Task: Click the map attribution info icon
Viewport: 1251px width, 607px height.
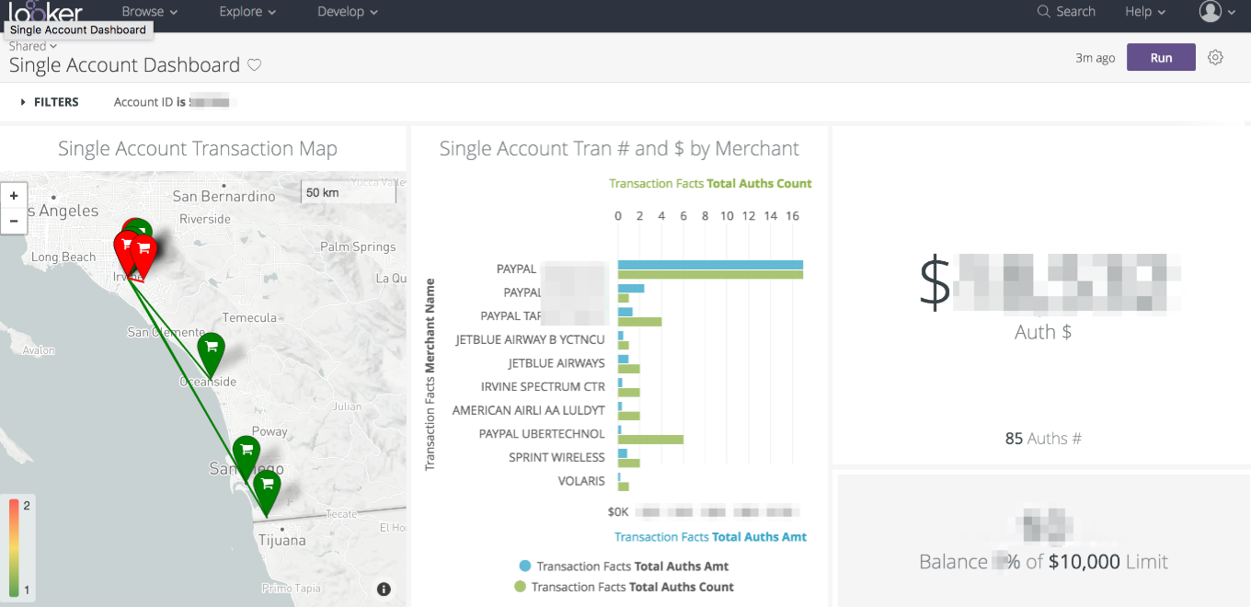Action: [384, 590]
